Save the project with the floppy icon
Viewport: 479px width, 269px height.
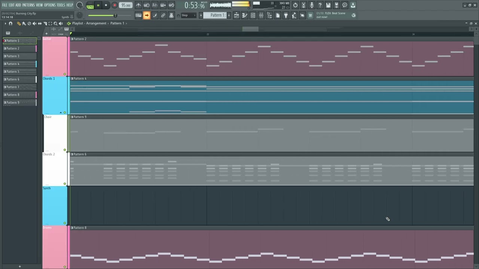[328, 5]
